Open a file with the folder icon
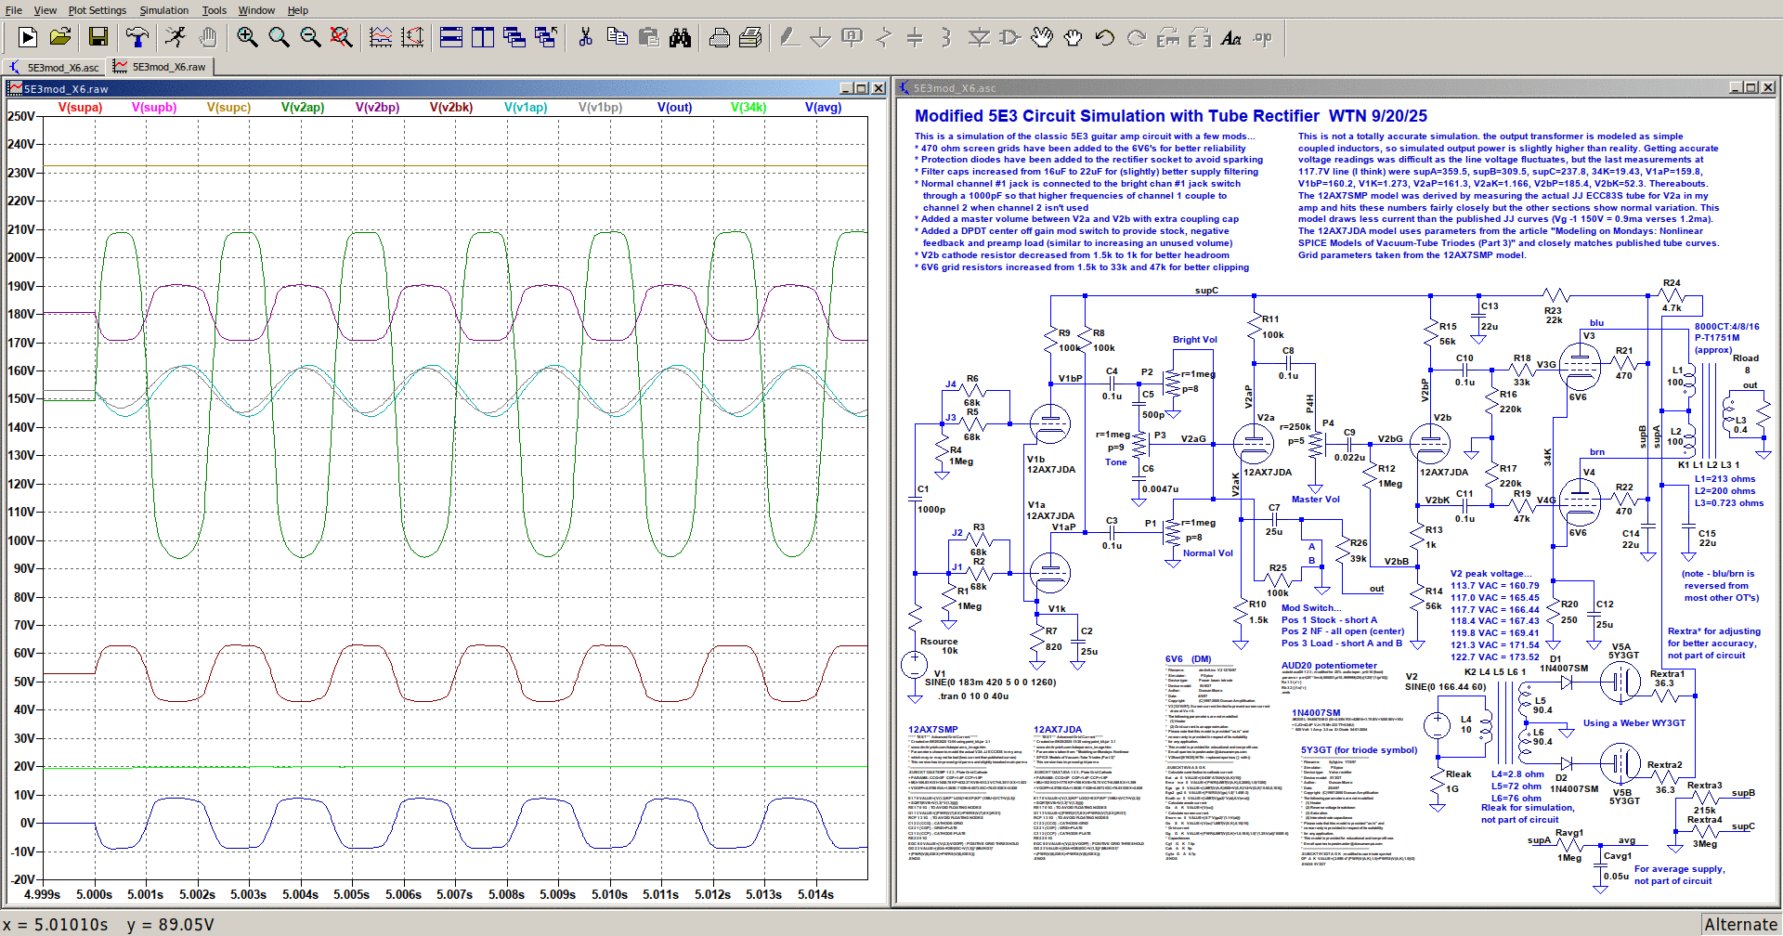 point(60,37)
